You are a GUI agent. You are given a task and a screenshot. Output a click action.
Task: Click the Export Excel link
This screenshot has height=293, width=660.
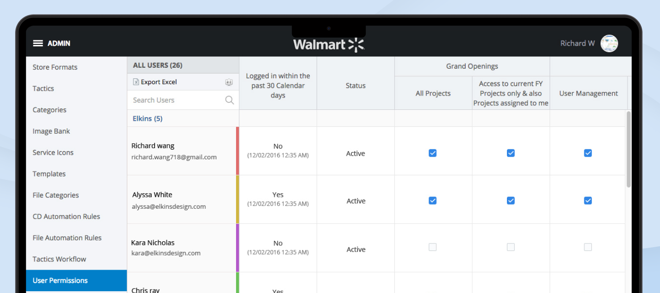159,82
